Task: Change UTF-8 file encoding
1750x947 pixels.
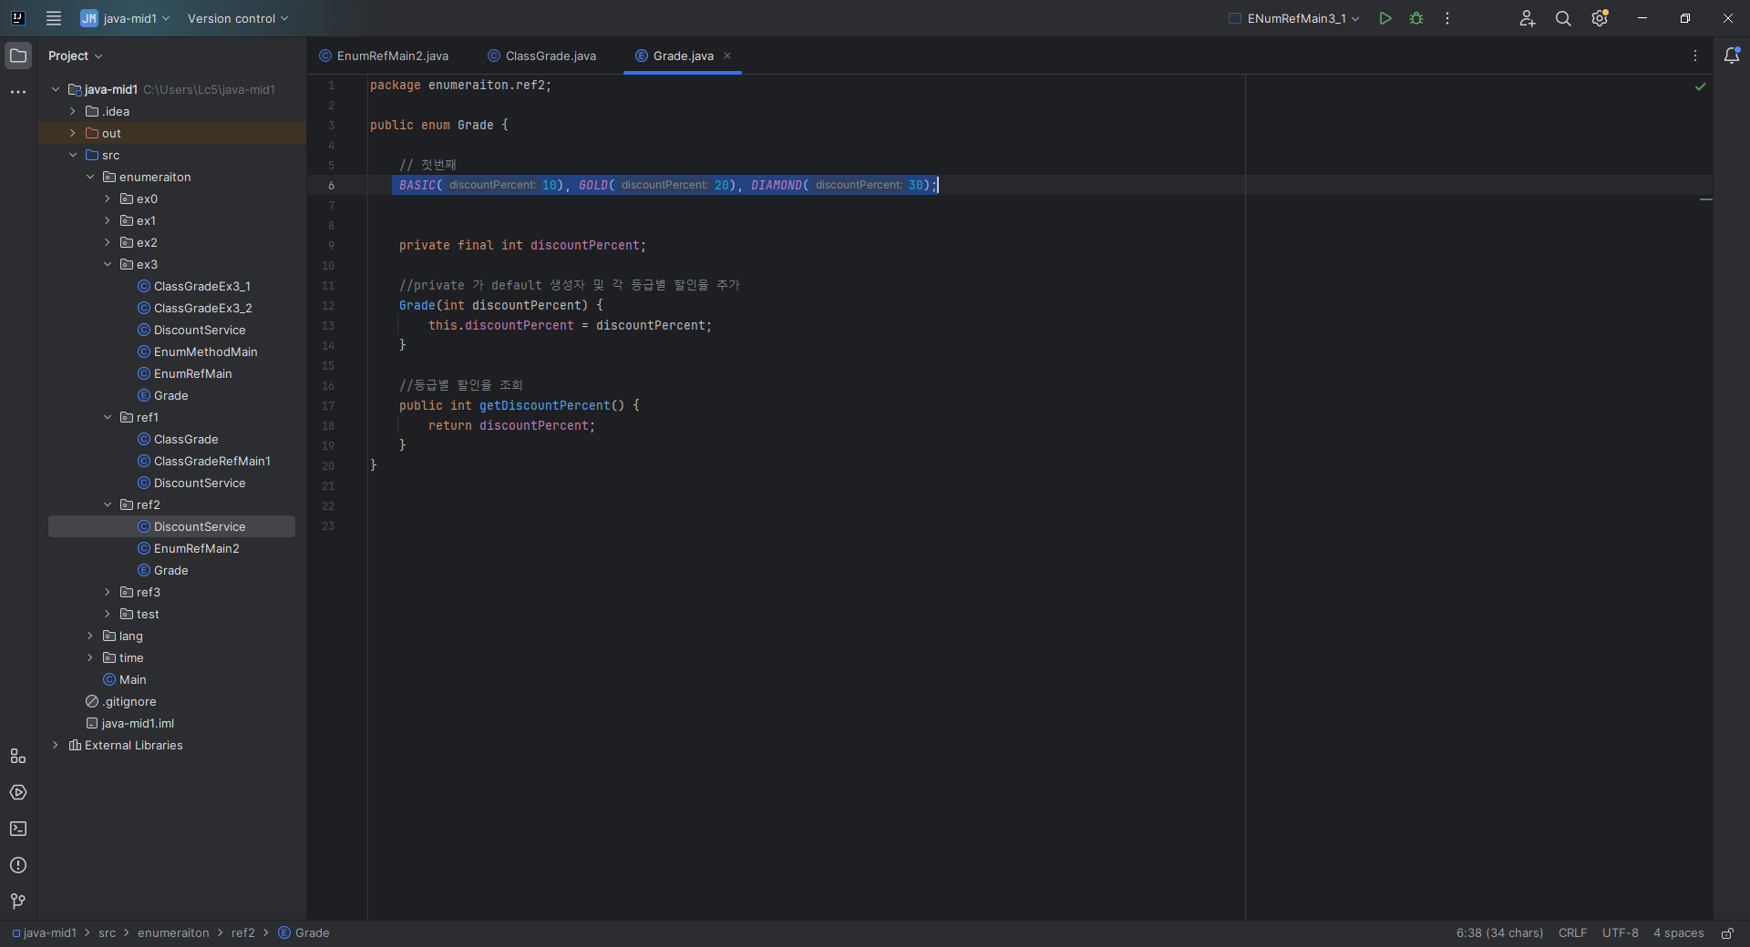Action: coord(1621,933)
